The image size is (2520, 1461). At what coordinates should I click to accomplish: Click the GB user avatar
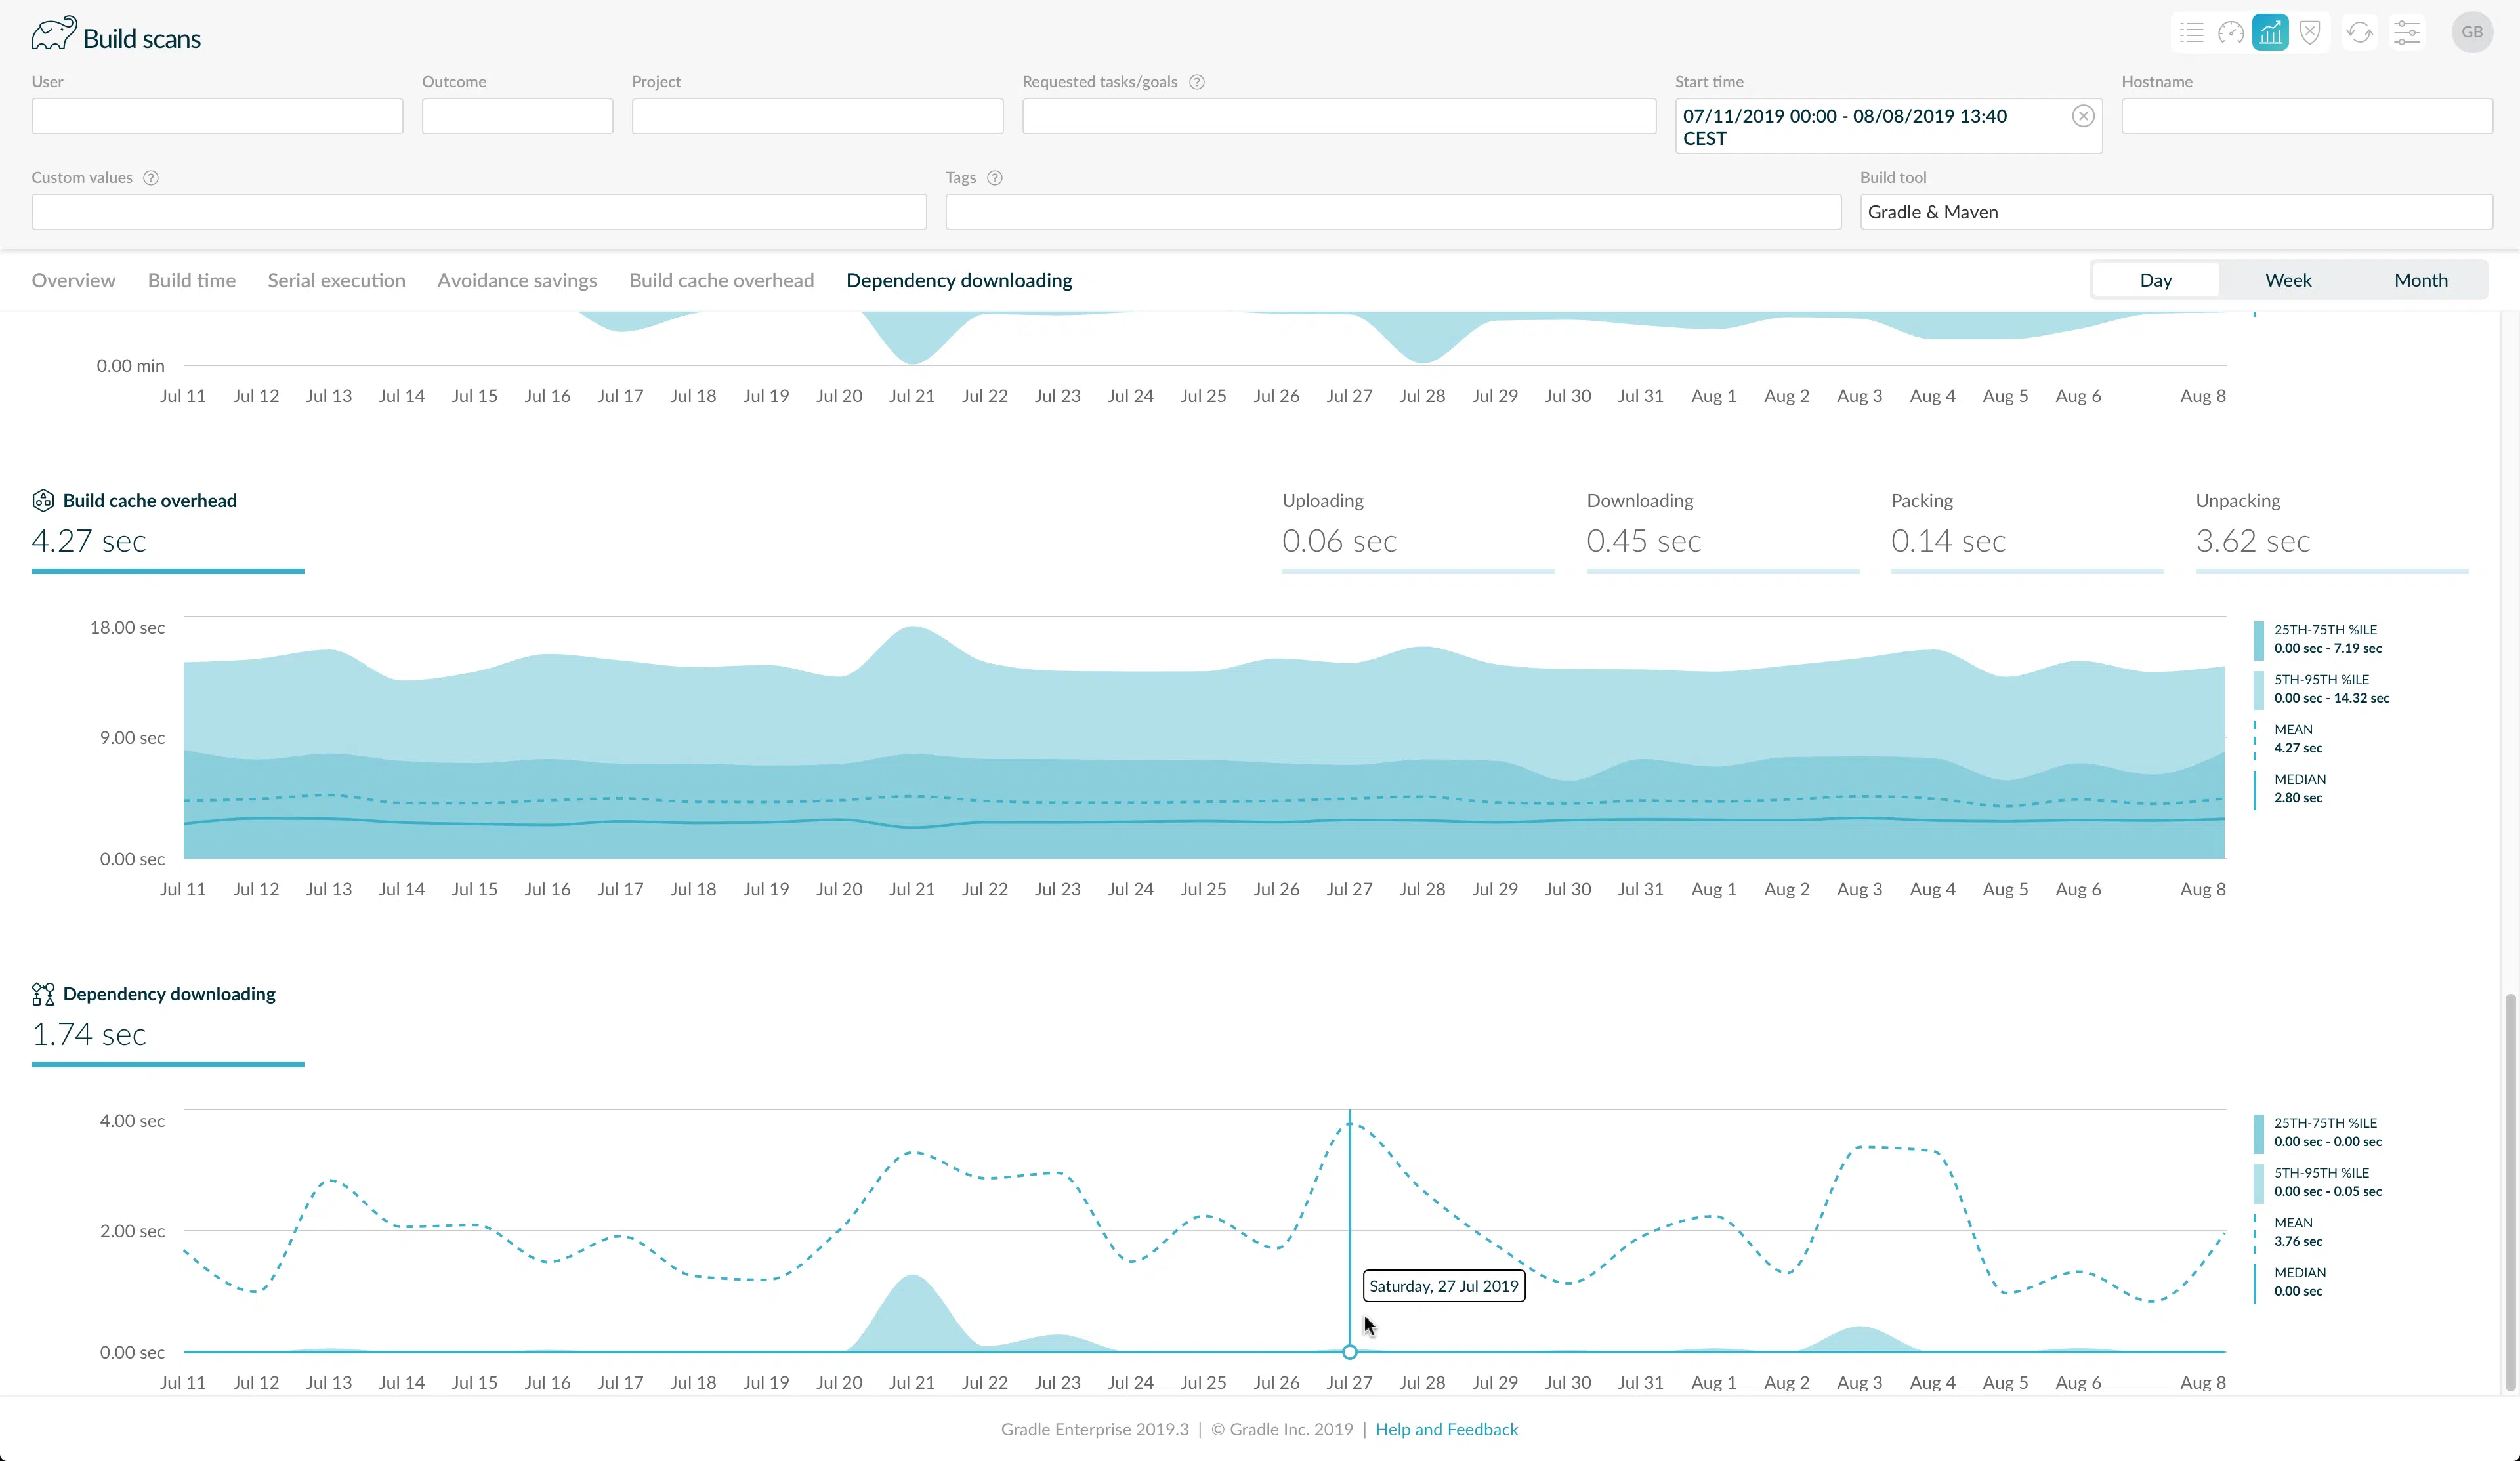point(2472,33)
